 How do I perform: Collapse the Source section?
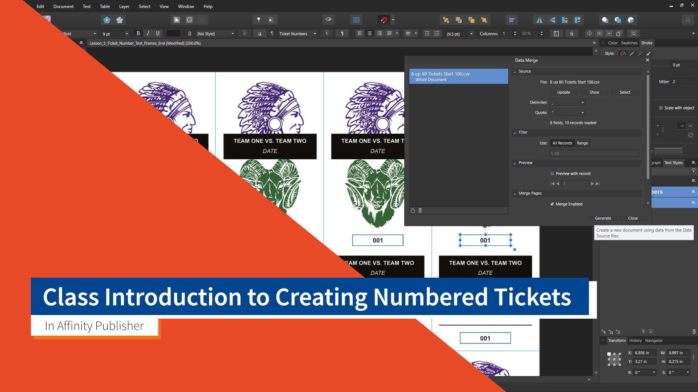(514, 72)
